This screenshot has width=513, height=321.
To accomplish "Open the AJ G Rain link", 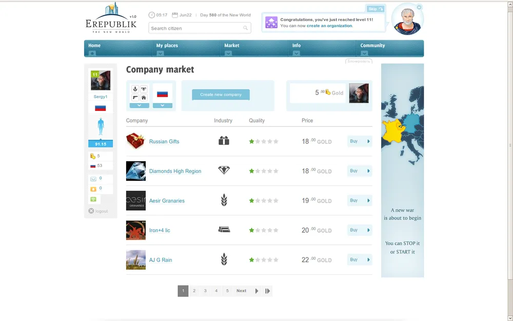I will pyautogui.click(x=161, y=260).
